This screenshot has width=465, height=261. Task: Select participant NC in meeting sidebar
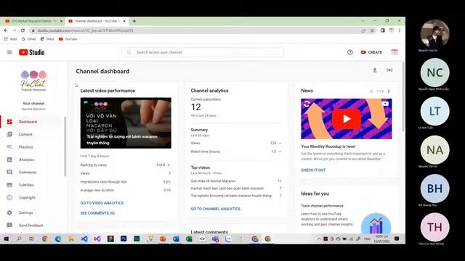[434, 72]
